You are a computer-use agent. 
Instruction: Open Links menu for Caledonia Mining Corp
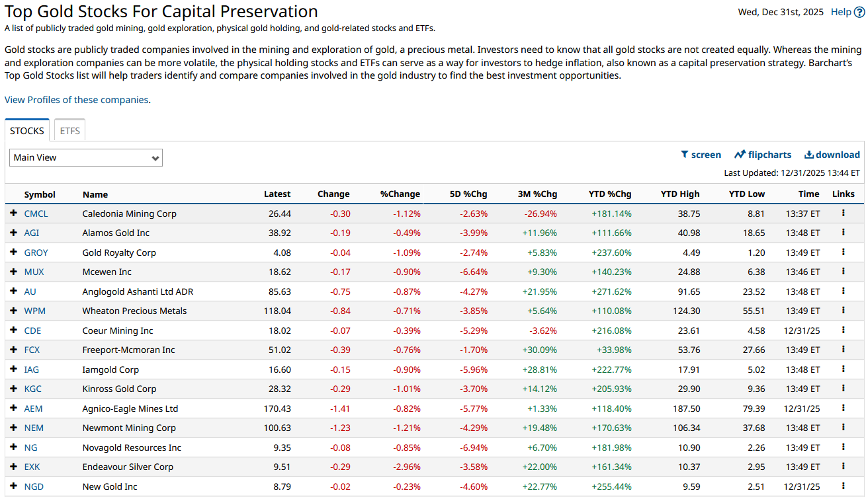844,213
